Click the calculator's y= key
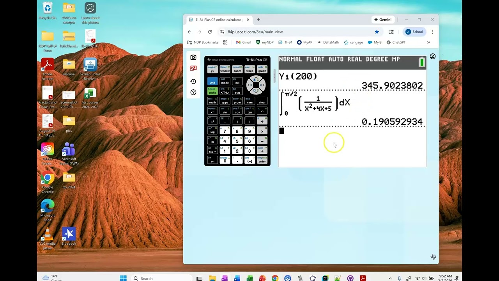499x281 pixels. [x=212, y=70]
